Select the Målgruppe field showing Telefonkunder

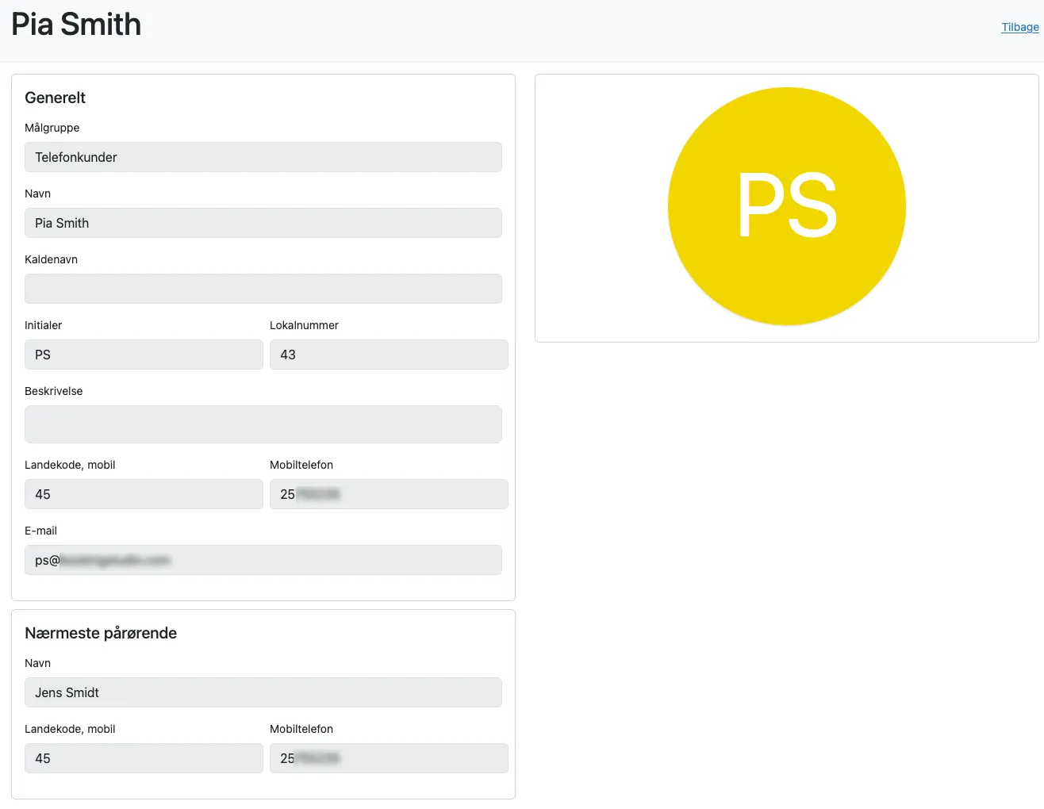point(263,157)
